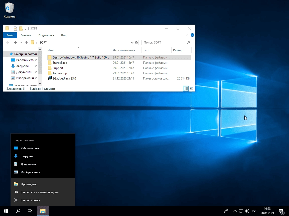Open the network status tray icon
This screenshot has height=216, width=289.
coord(241,211)
